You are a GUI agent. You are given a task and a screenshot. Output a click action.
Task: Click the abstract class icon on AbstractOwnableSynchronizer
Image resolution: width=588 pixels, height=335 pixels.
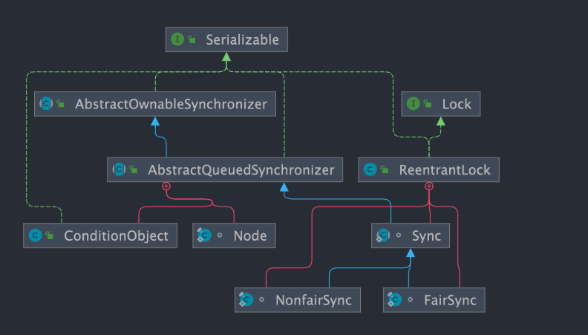coord(47,104)
